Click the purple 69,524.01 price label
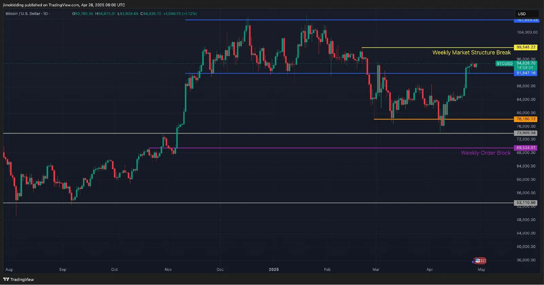The width and height of the screenshot is (544, 285). [526, 148]
